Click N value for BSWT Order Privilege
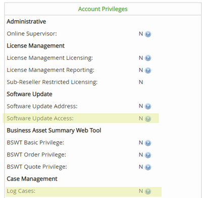Screen dimensions: 202x198 coord(141,154)
